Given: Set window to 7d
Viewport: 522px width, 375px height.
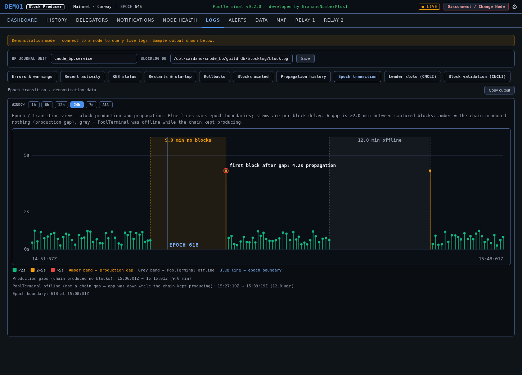Looking at the screenshot, I should (x=91, y=105).
